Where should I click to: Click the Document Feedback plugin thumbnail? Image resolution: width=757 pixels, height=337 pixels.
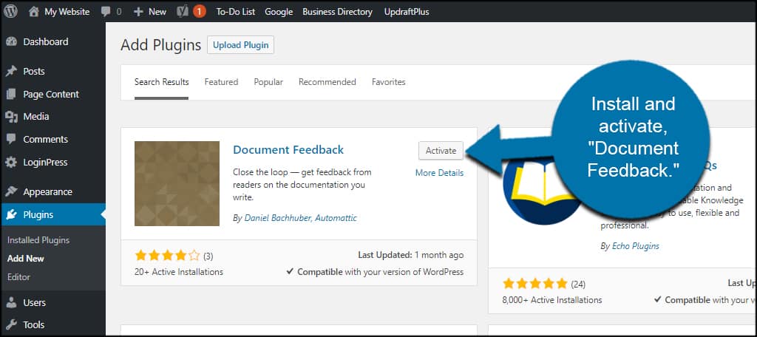pyautogui.click(x=177, y=183)
